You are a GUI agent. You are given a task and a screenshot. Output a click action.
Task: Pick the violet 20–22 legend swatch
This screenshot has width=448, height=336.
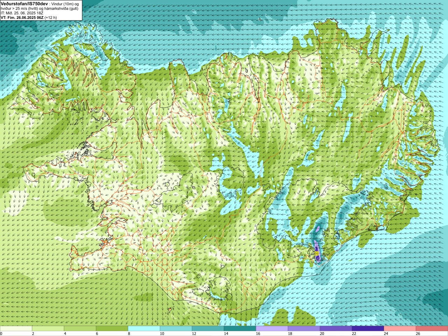point(336,329)
